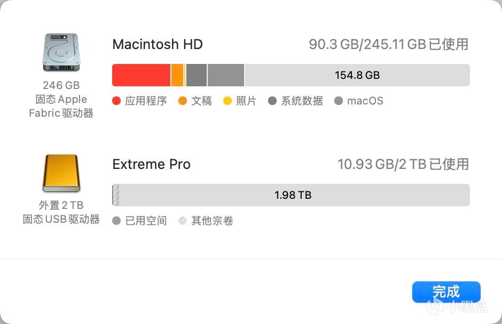This screenshot has width=502, height=324.
Task: Click the red 应用程序 legend dot
Action: (116, 101)
